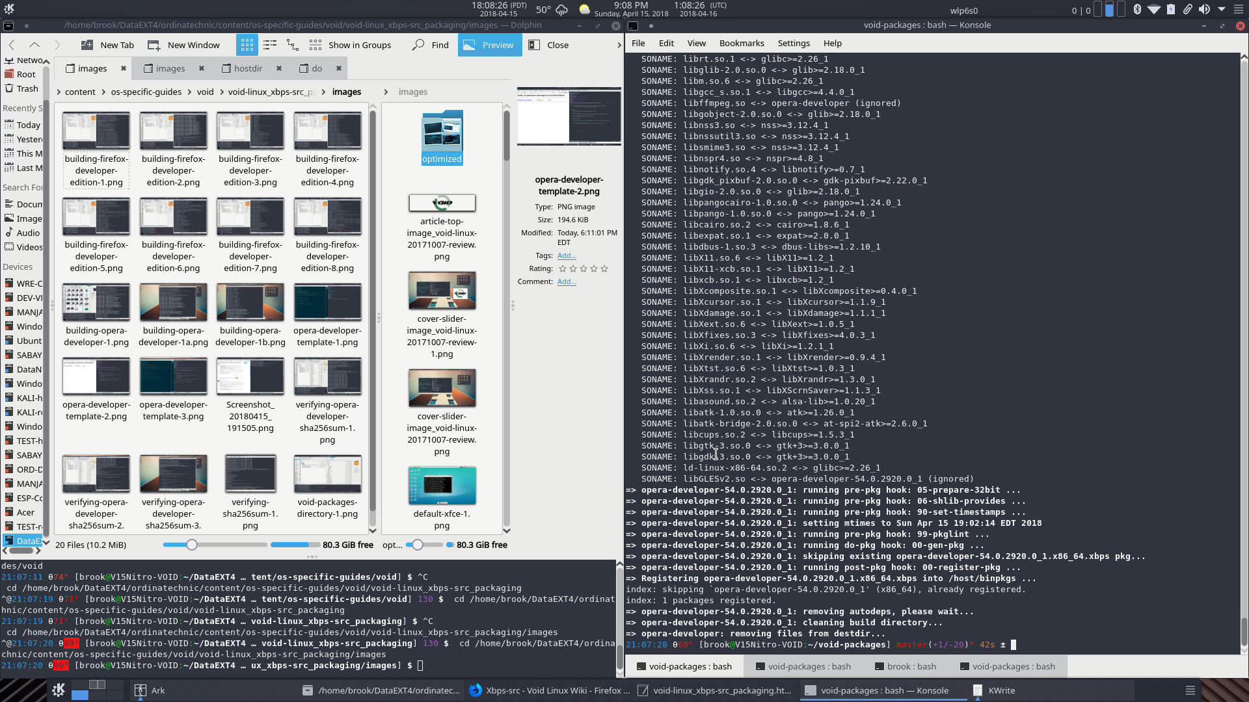Viewport: 1249px width, 702px height.
Task: Go forward in Dolphin navigation history
Action: [57, 45]
